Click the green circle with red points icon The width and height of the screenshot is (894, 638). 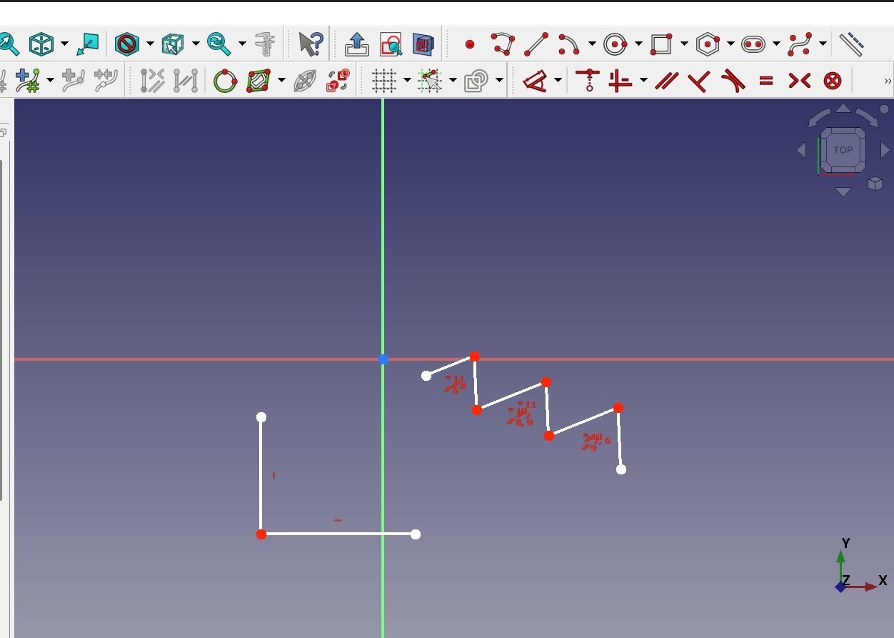click(x=225, y=81)
